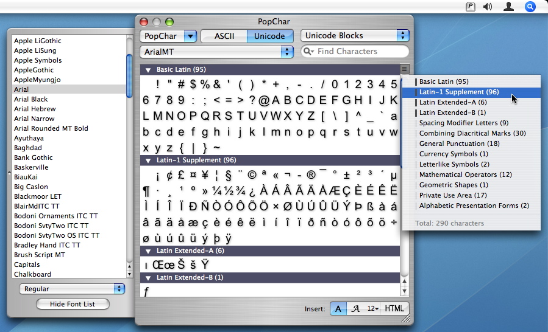The height and width of the screenshot is (332, 548).
Task: Open the PopChar menu bar icon
Action: click(471, 7)
